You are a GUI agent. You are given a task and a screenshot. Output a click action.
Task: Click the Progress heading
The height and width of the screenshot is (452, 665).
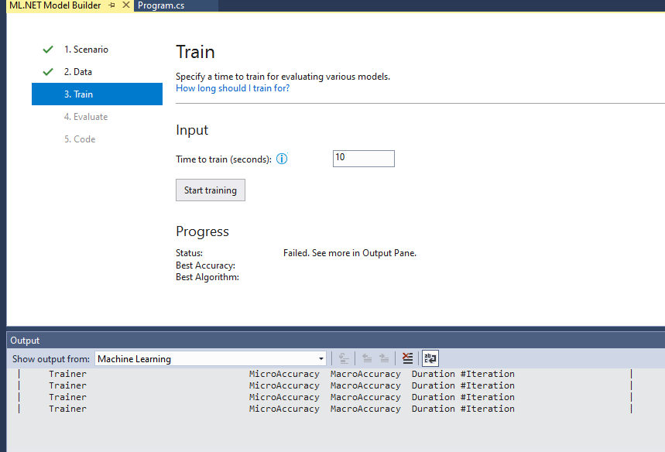(202, 231)
